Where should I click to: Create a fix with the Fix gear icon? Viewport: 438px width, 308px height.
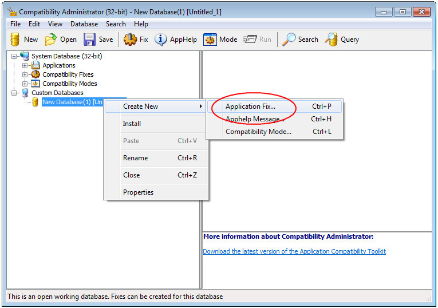[130, 40]
